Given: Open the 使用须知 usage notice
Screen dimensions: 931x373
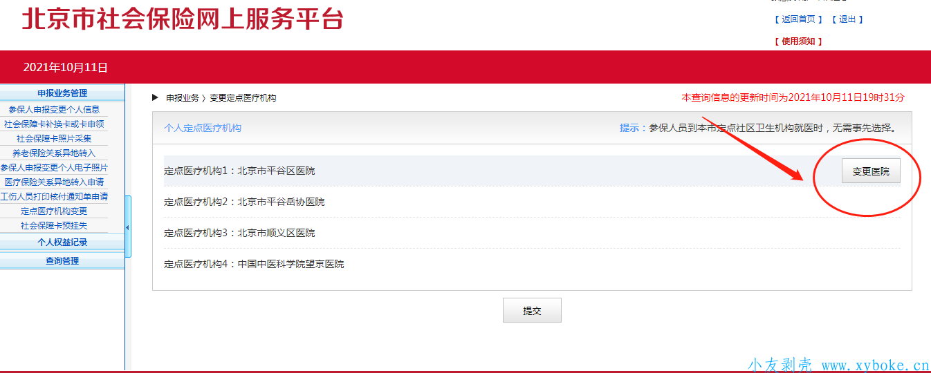Looking at the screenshot, I should click(x=798, y=41).
